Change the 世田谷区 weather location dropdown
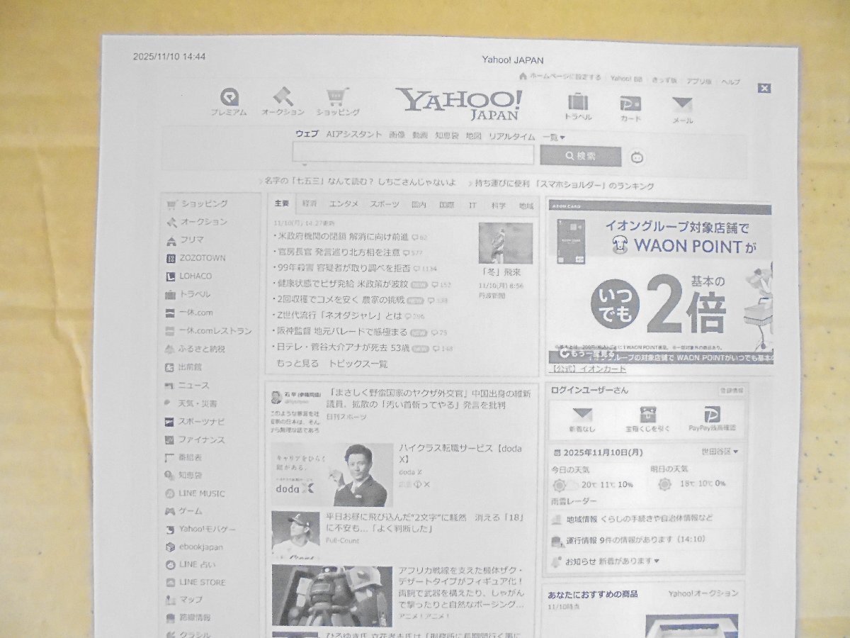 [720, 451]
